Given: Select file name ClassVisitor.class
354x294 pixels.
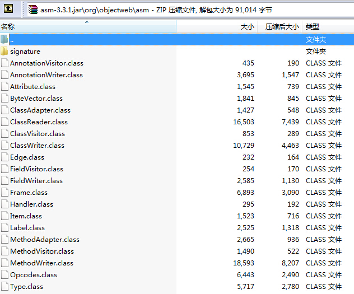Looking at the screenshot, I should click(38, 134).
